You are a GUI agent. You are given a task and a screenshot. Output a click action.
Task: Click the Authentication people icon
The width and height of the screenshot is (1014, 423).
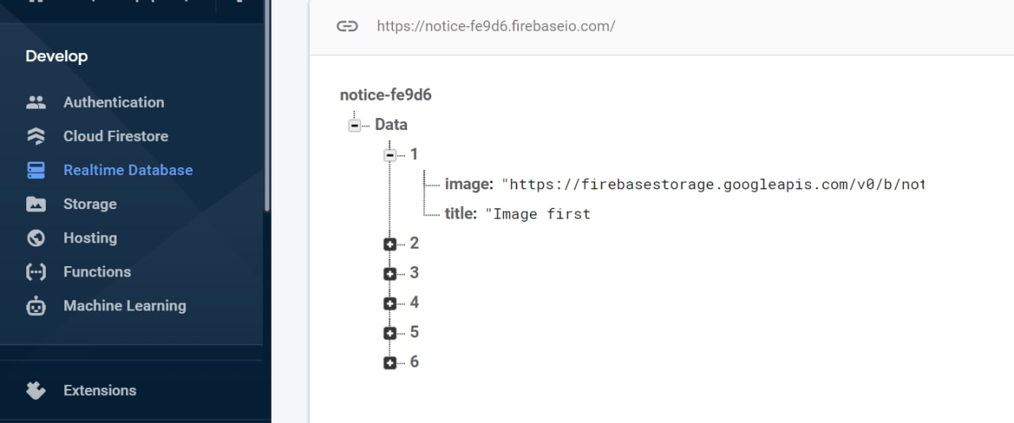[x=36, y=102]
